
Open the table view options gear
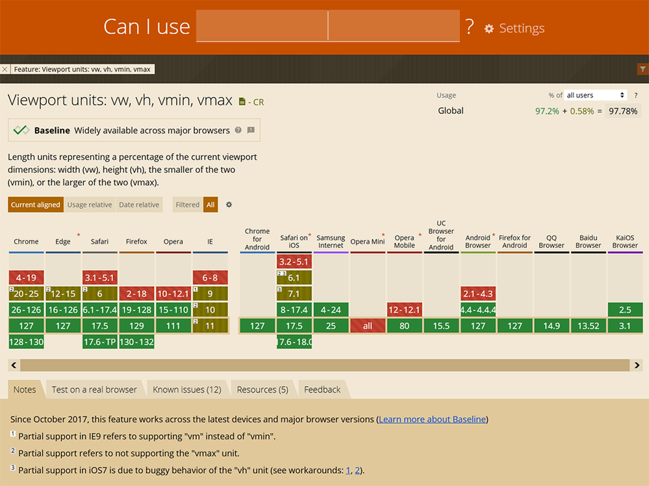tap(229, 205)
